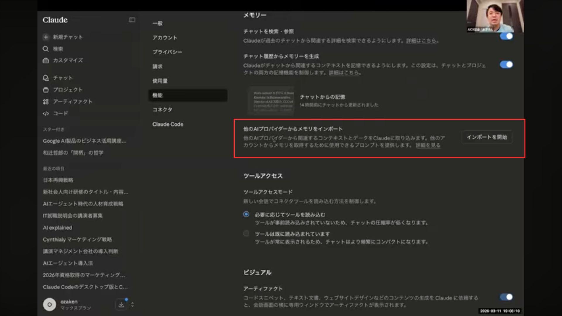Screen dimensions: 562x316
Task: Click the download app icon near profile
Action: point(121,305)
